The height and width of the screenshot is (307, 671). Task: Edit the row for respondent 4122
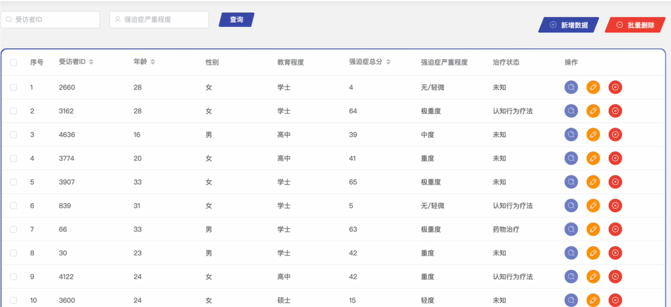click(x=593, y=277)
